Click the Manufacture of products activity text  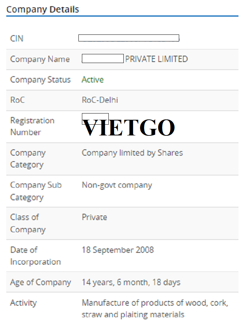[155, 309]
